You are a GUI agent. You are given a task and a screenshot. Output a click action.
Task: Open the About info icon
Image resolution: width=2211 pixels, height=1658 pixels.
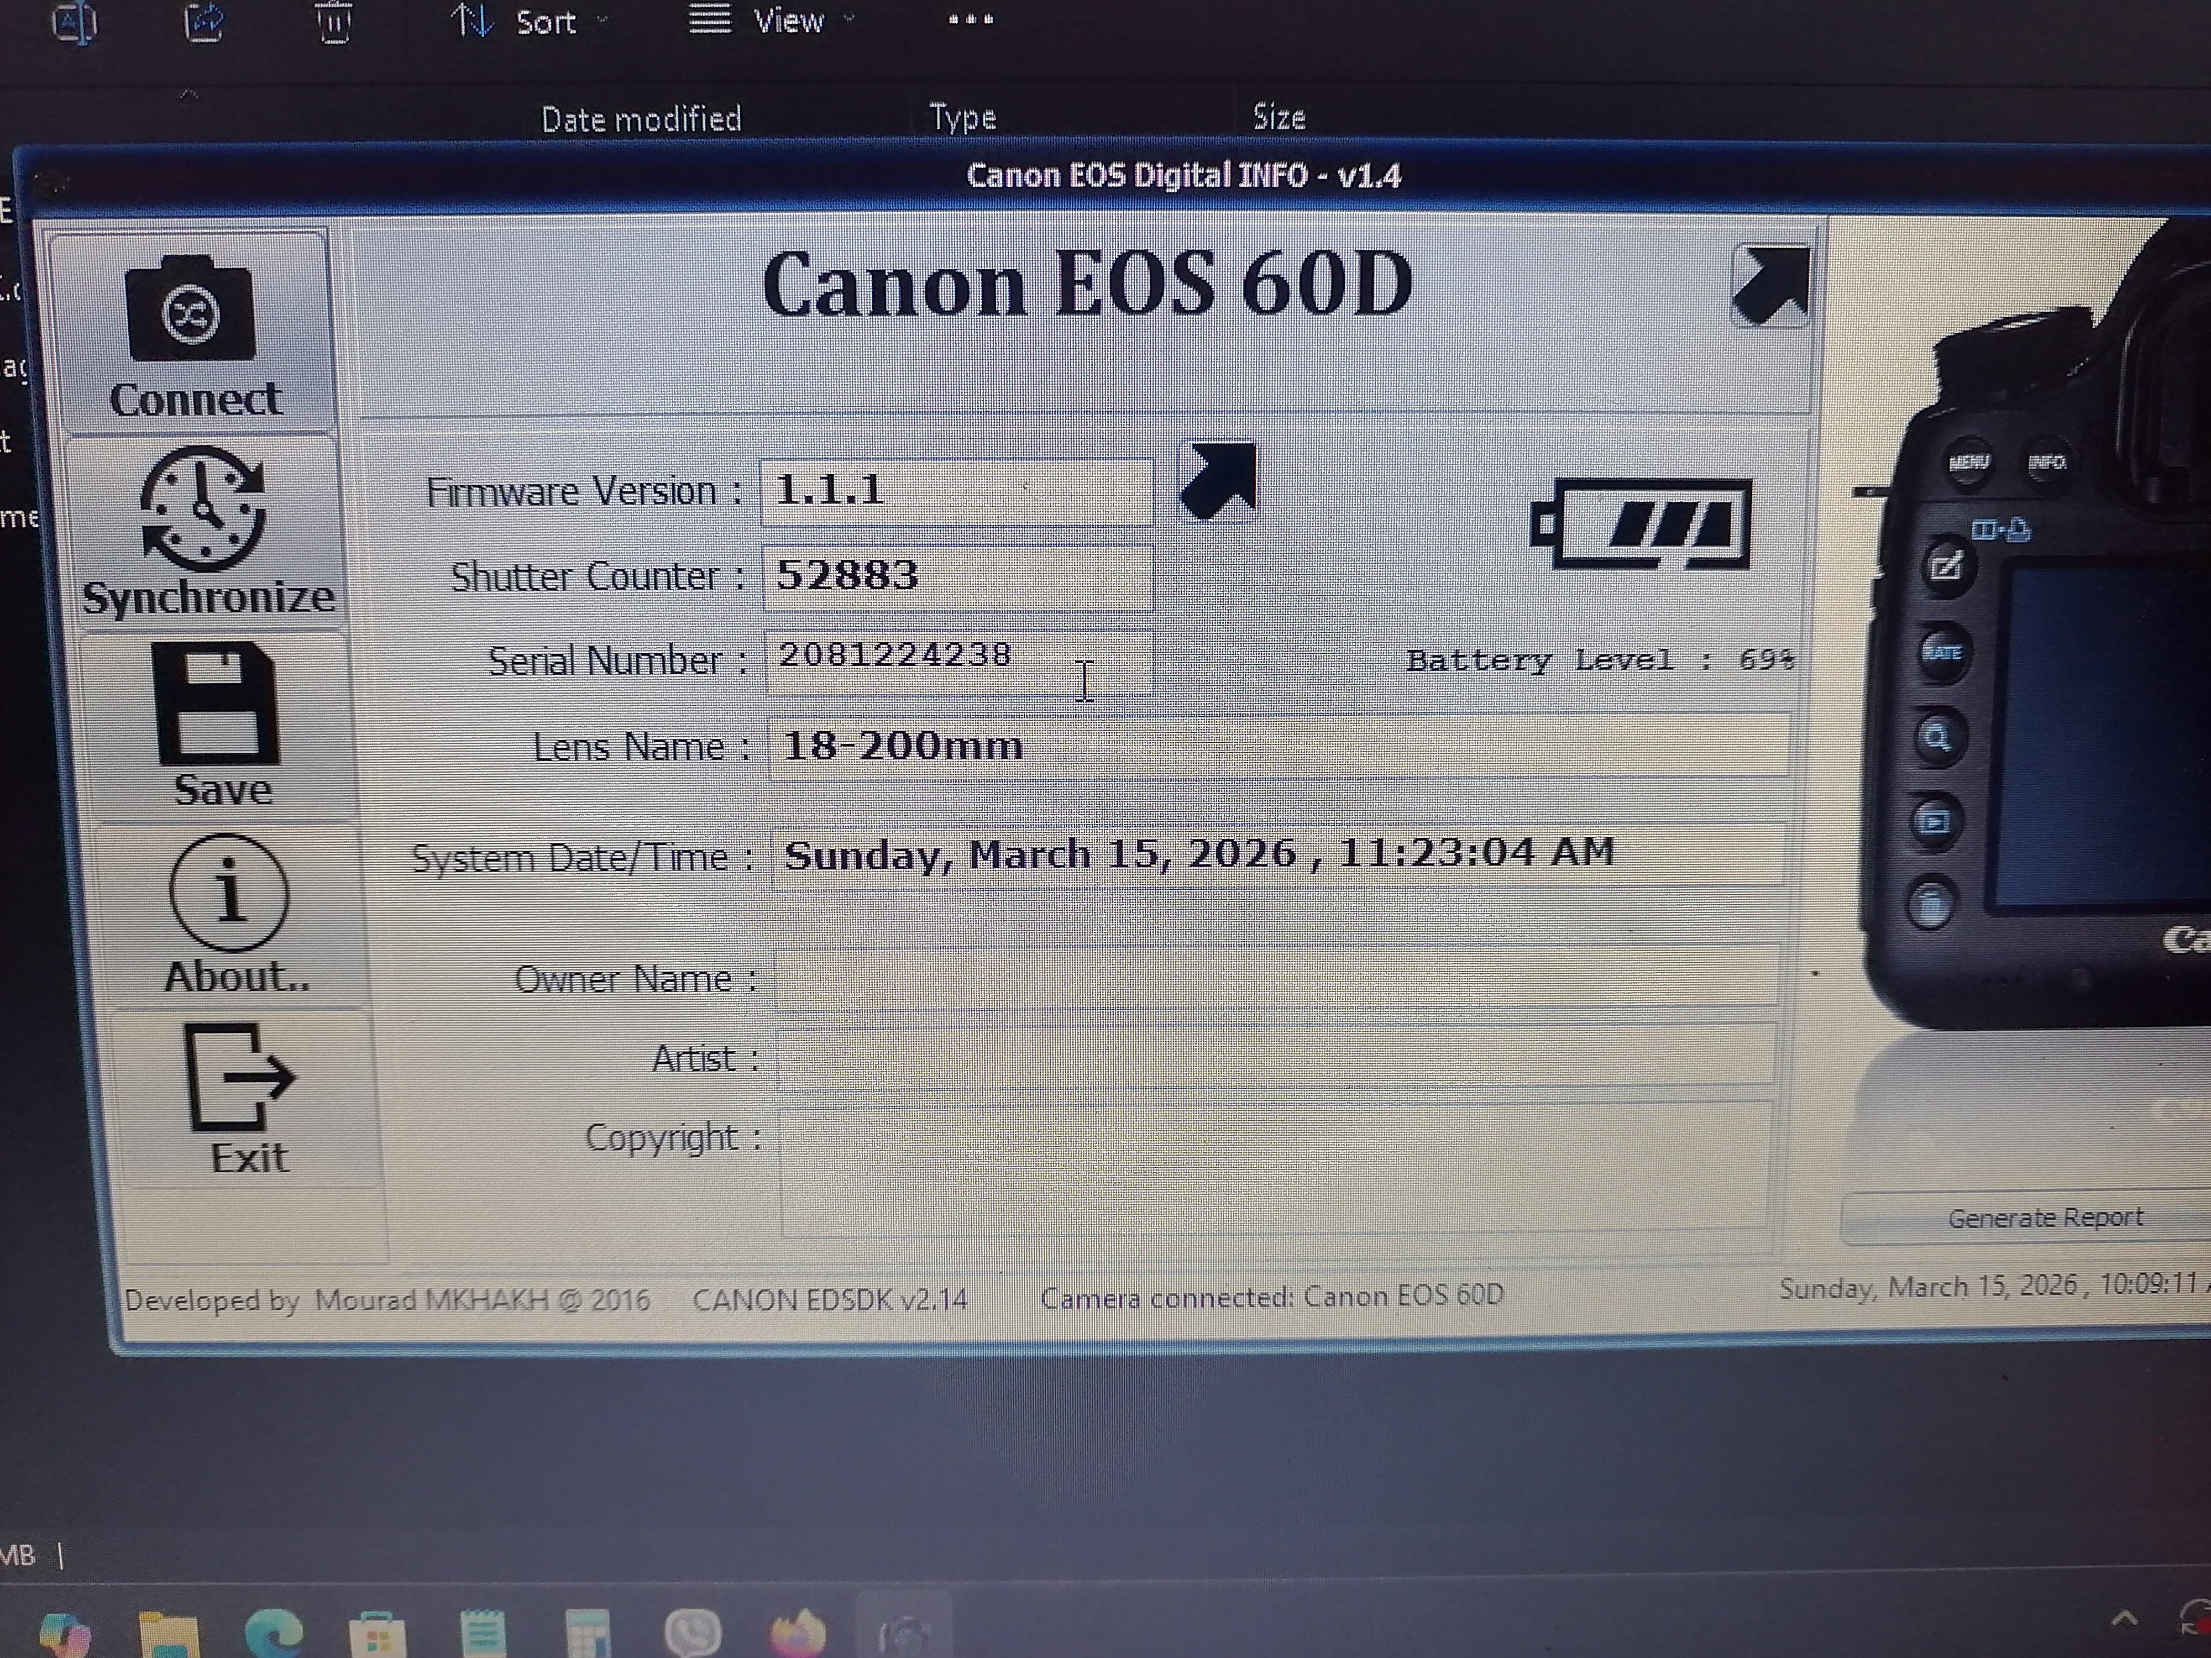click(230, 893)
